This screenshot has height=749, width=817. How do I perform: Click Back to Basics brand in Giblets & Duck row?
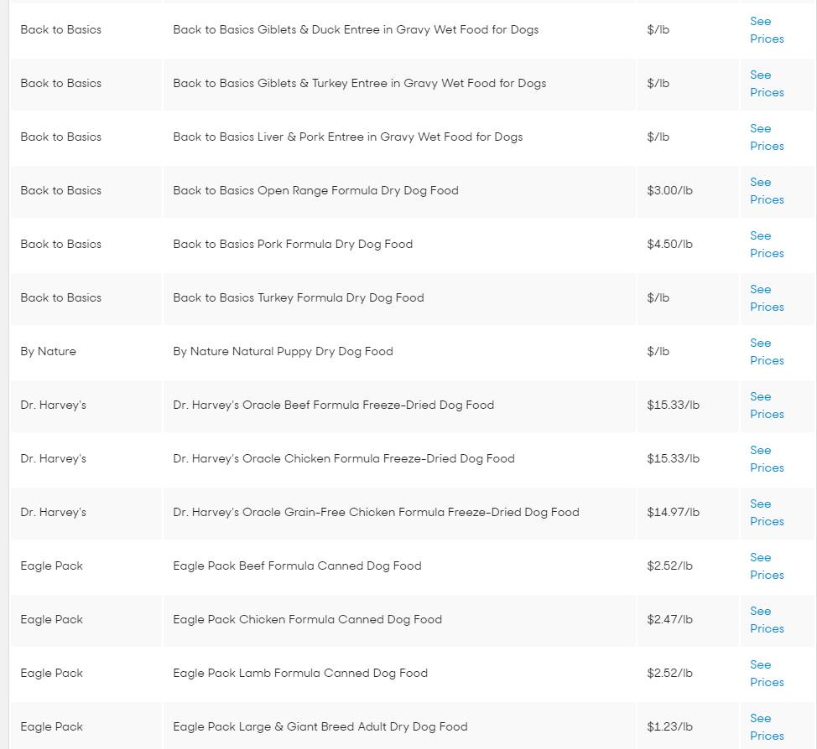point(61,29)
